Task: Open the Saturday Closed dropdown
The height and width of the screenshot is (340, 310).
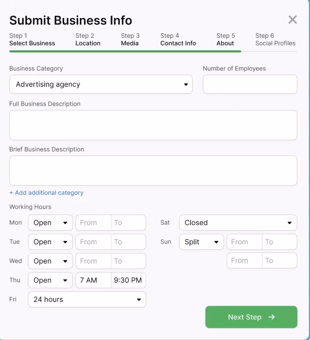Action: [238, 222]
